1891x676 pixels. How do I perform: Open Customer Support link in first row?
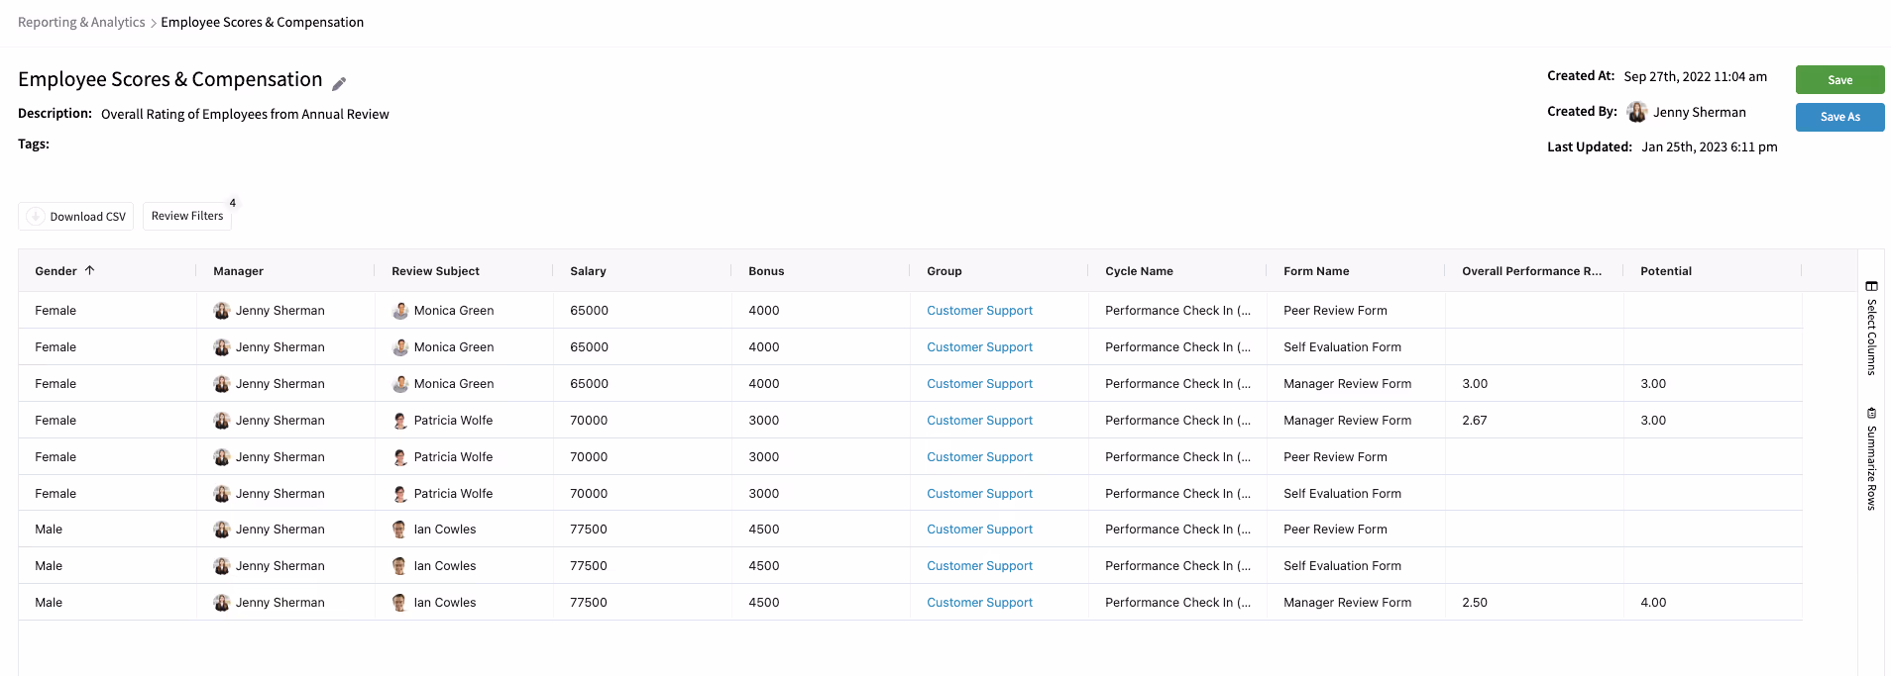(979, 311)
